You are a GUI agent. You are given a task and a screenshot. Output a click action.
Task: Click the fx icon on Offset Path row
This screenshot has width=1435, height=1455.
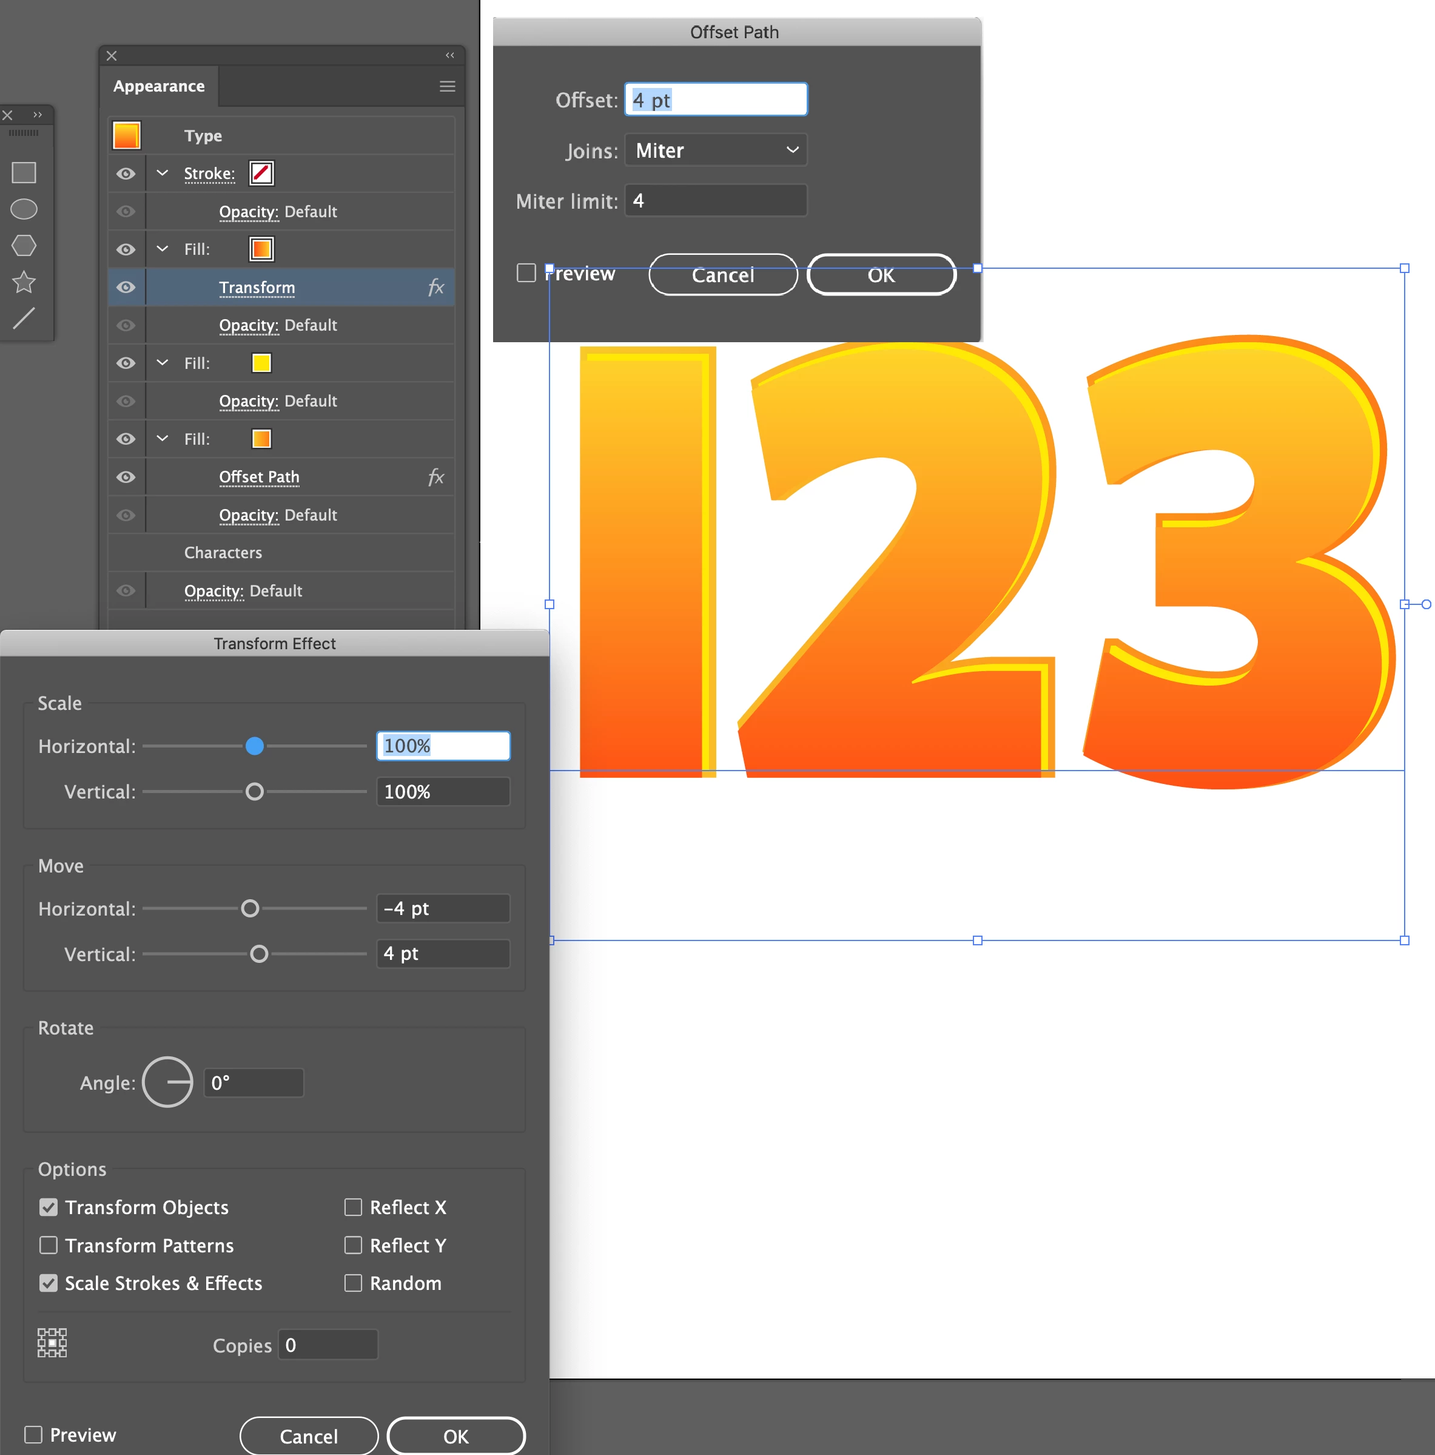coord(435,477)
